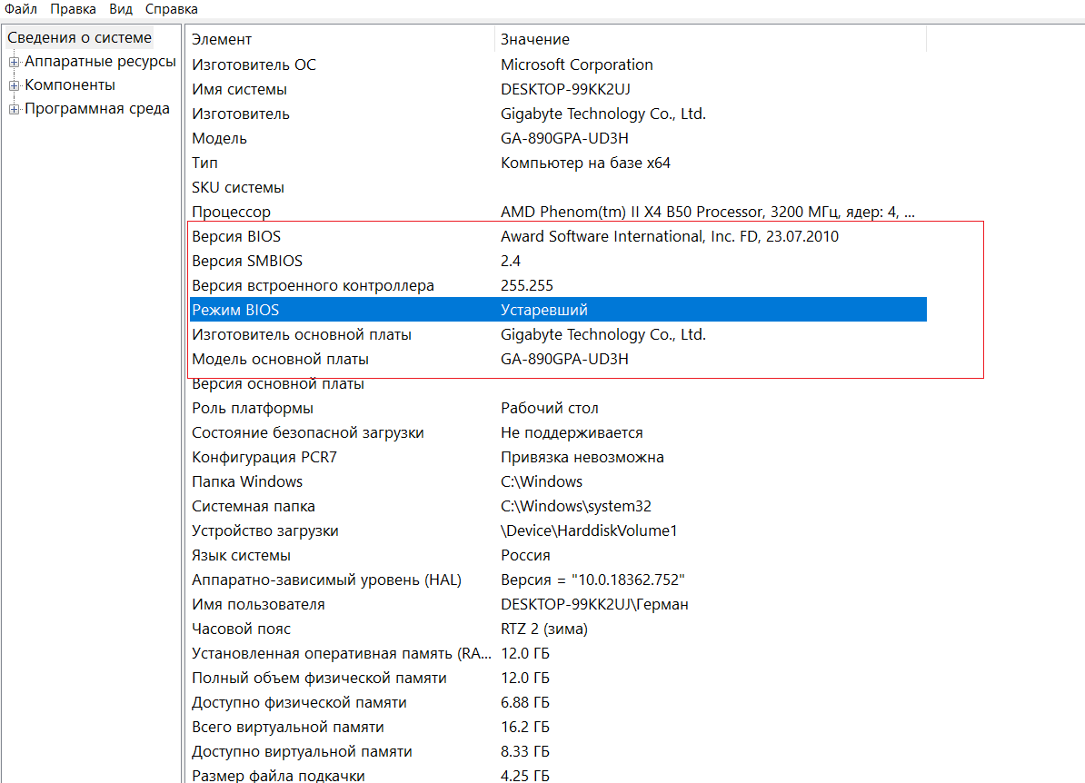The width and height of the screenshot is (1085, 783).
Task: Click the Значение column header
Action: (711, 39)
